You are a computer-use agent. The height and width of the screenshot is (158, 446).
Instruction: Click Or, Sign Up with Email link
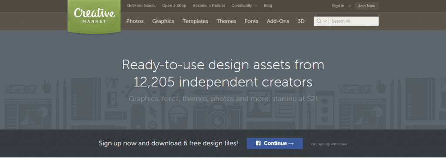pos(329,145)
